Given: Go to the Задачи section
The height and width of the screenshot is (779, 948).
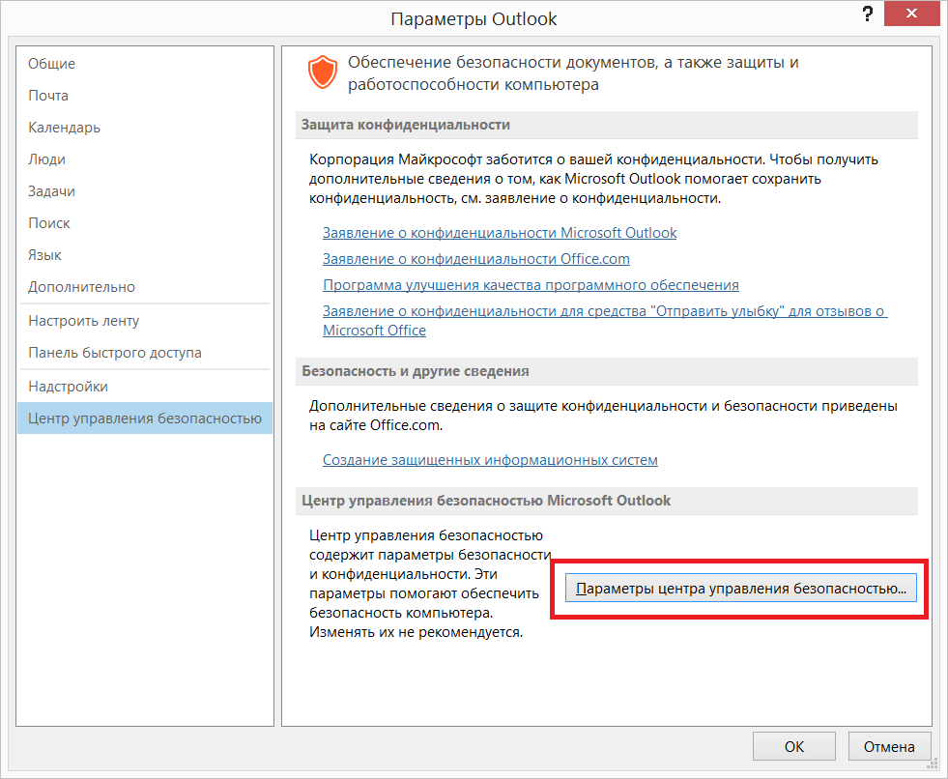Looking at the screenshot, I should 53,190.
